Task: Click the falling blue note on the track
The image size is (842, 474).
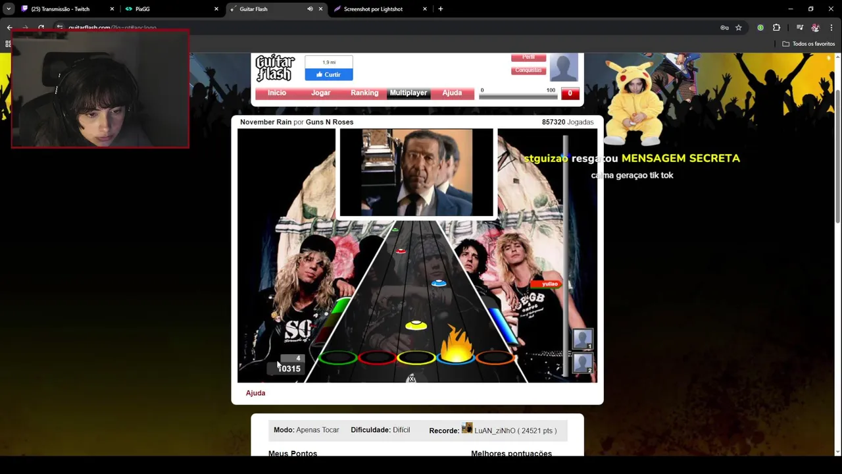Action: (x=438, y=283)
